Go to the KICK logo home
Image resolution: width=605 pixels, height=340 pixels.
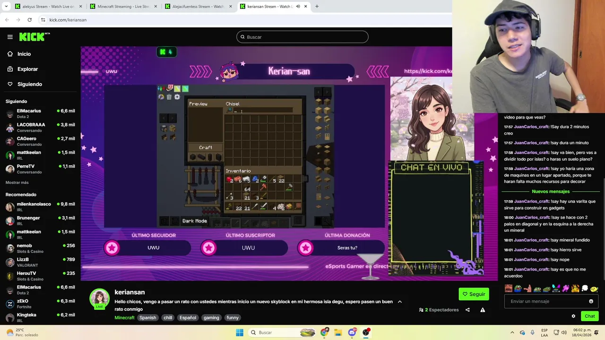pyautogui.click(x=34, y=37)
